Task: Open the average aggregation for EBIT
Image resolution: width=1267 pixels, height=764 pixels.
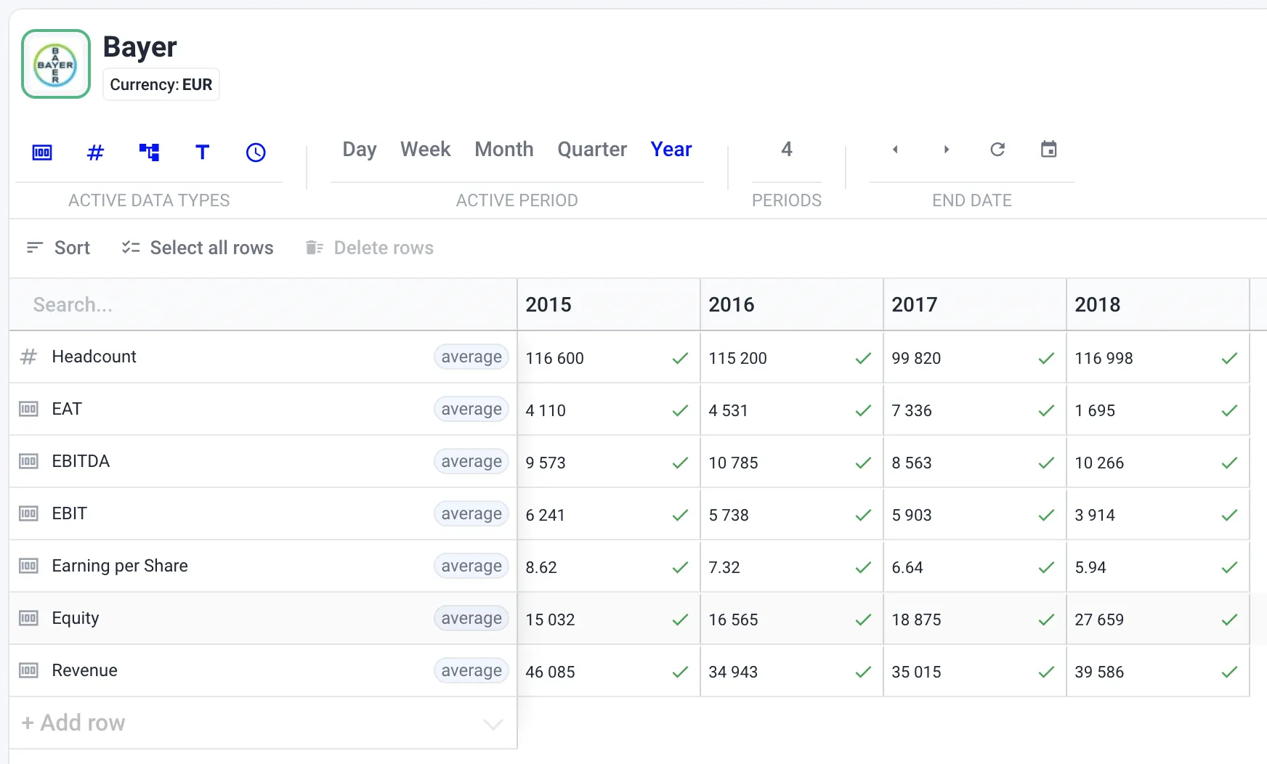Action: 471,513
